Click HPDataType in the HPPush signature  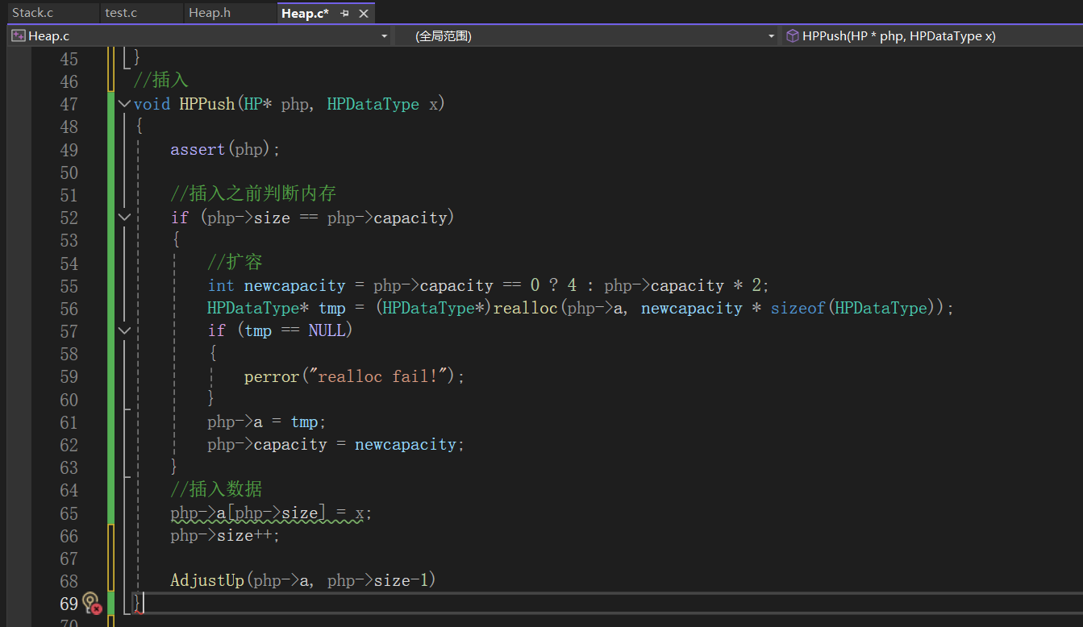click(x=373, y=104)
